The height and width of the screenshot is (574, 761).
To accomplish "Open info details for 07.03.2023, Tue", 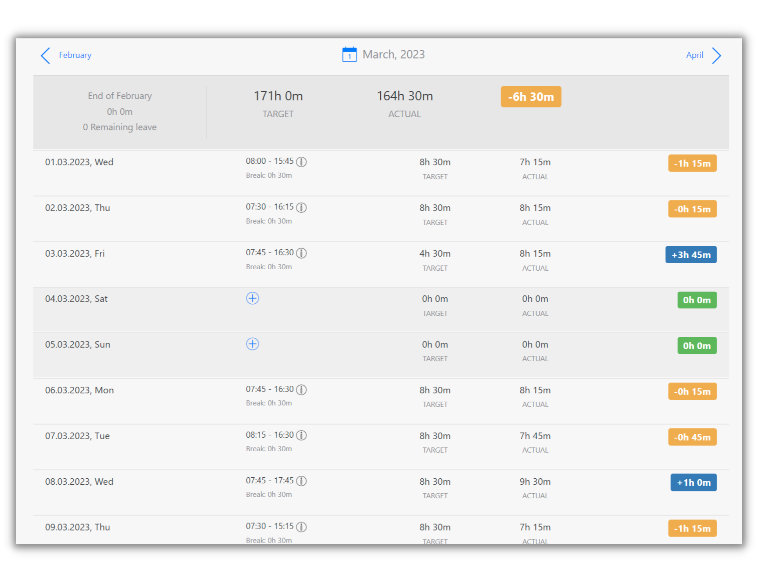I will [302, 435].
